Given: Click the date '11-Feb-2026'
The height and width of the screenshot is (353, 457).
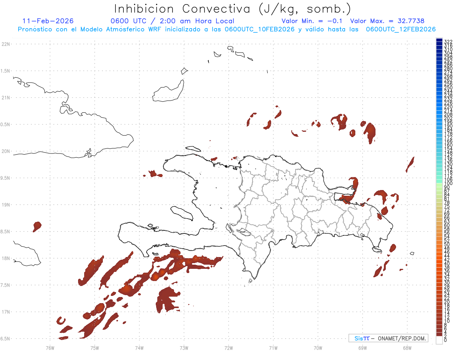Looking at the screenshot, I should pos(48,21).
